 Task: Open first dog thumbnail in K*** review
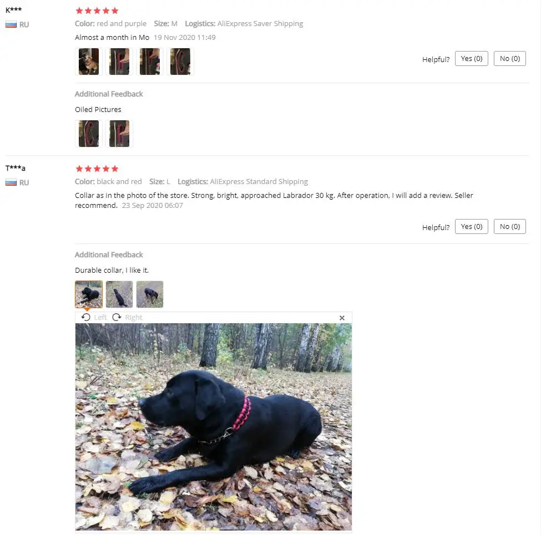click(x=89, y=62)
